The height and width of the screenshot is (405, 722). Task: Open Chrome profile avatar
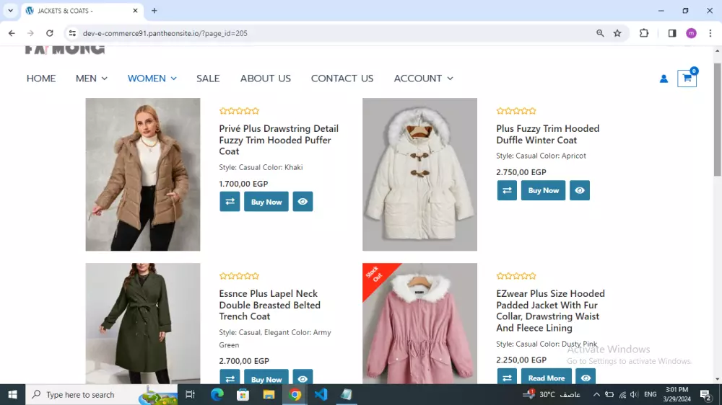point(691,33)
